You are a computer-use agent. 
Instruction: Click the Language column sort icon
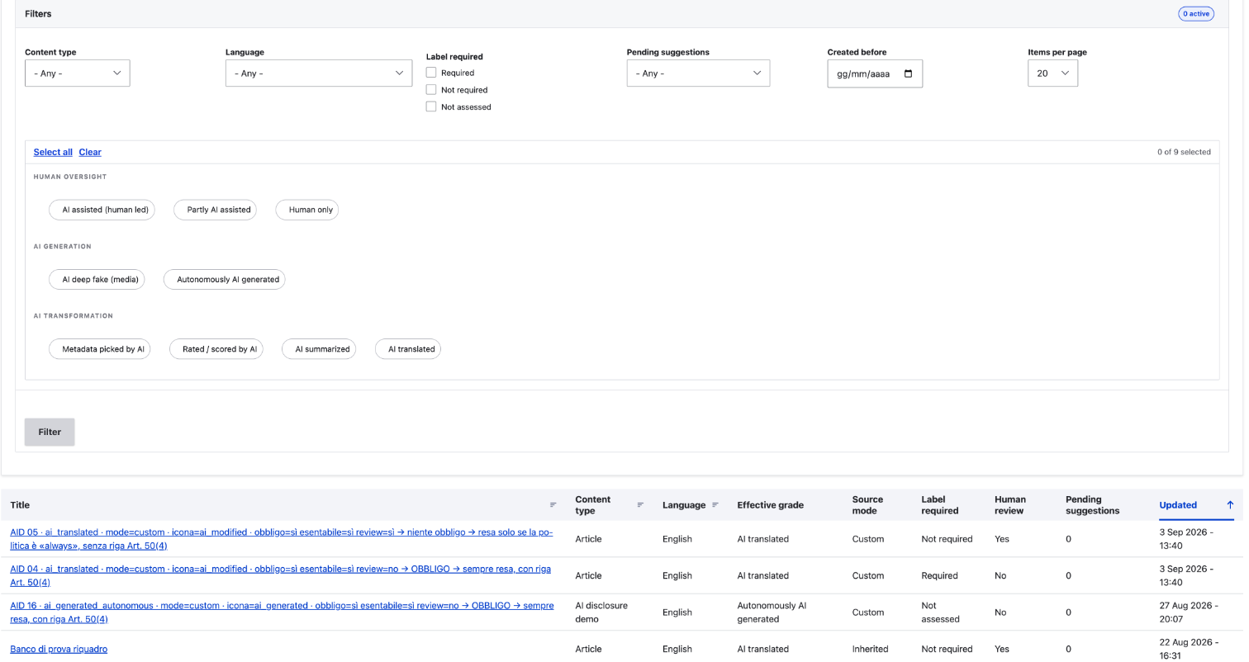pos(715,505)
